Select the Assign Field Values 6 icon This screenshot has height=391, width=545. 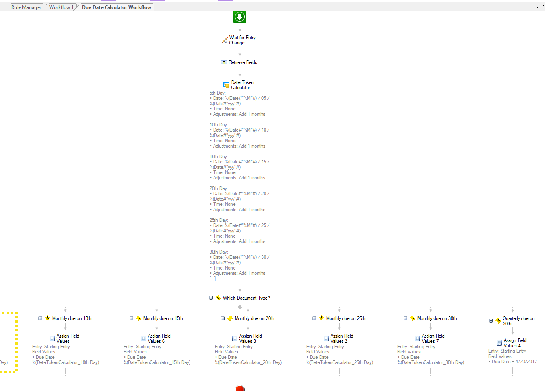coord(143,338)
